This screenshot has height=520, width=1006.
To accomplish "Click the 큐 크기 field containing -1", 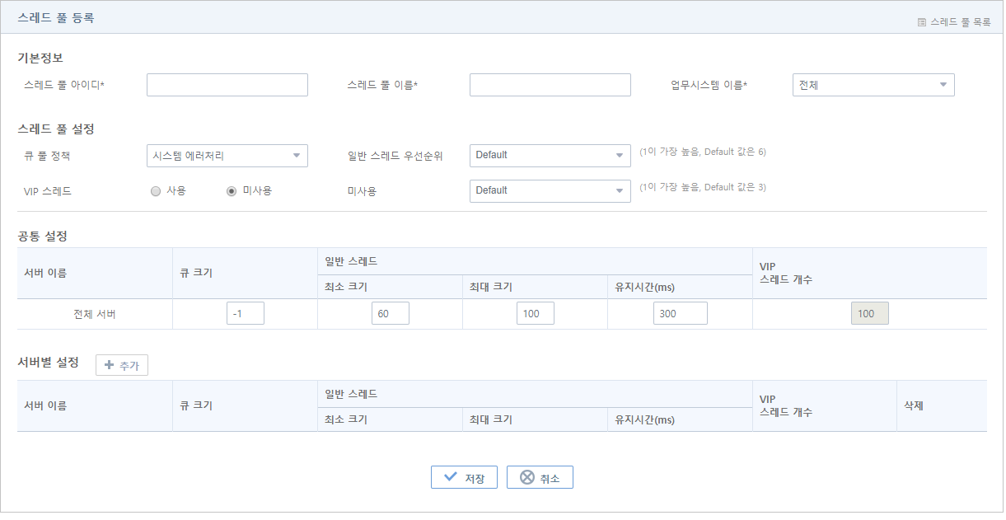I will tap(245, 314).
